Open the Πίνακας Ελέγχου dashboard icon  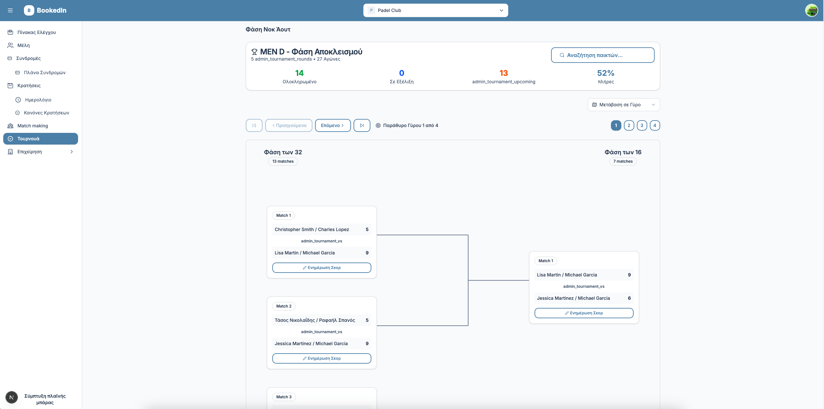point(10,32)
